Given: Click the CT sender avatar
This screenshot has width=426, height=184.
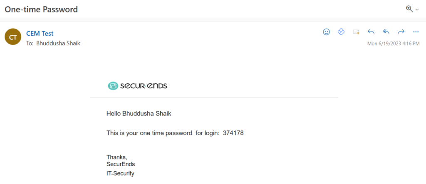Looking at the screenshot, I should coord(13,36).
